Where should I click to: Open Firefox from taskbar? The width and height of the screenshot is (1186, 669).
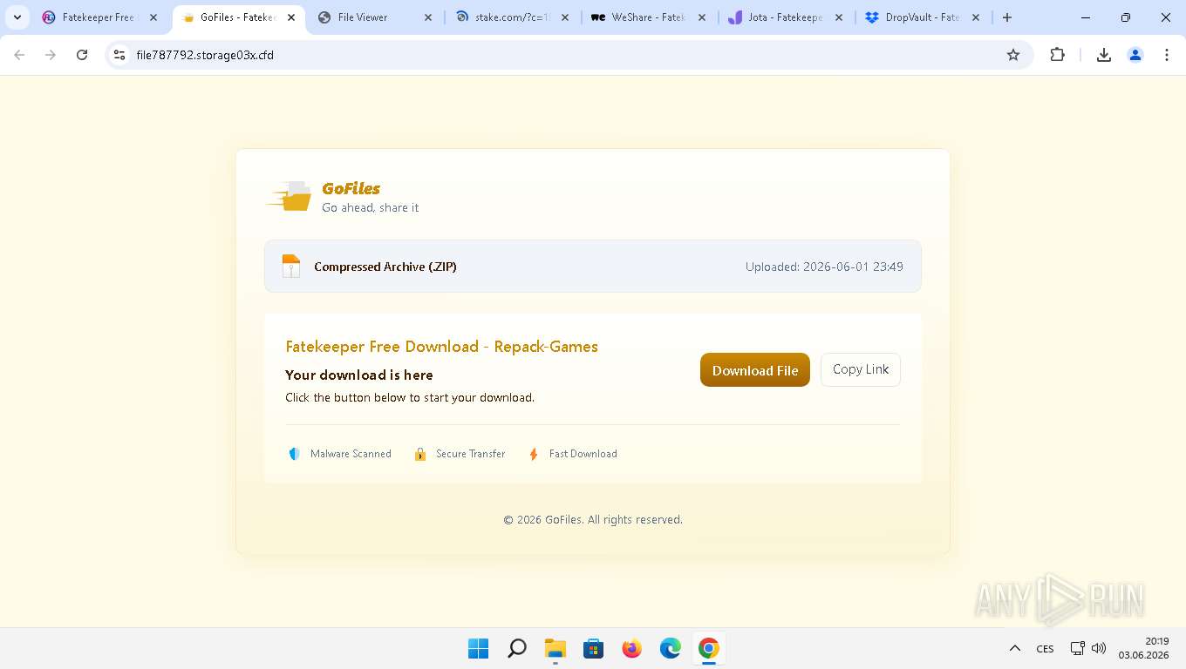tap(631, 648)
